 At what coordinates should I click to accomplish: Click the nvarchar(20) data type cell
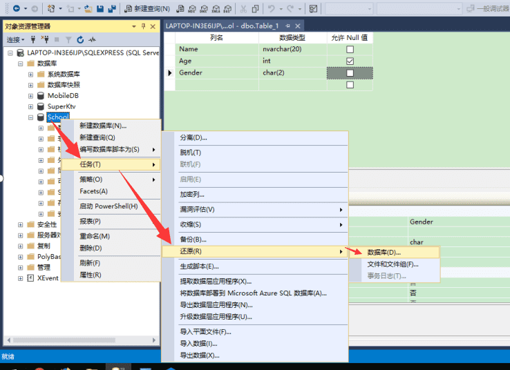click(293, 49)
